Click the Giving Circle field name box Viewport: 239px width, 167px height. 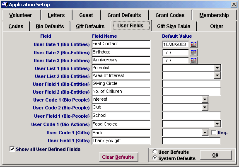[121, 84]
